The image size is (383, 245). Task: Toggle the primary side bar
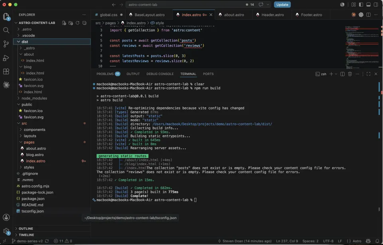361,5
